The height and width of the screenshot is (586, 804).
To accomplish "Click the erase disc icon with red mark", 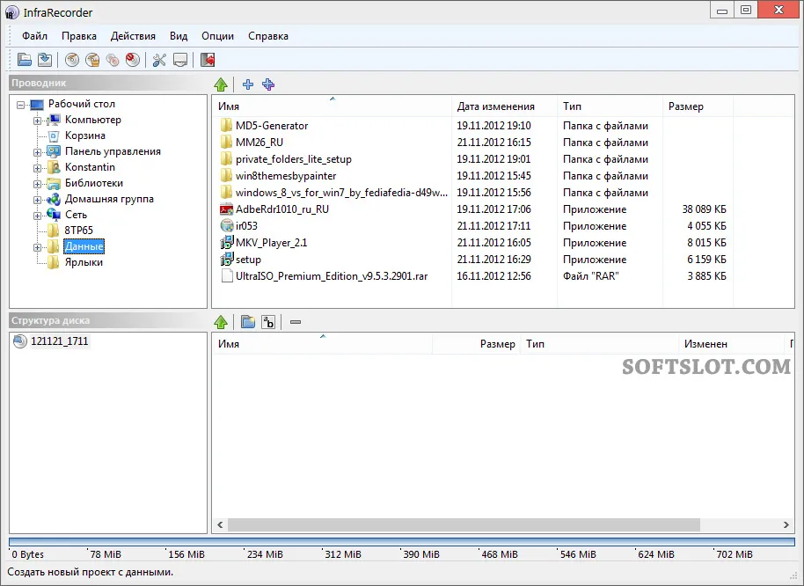I will [x=133, y=60].
